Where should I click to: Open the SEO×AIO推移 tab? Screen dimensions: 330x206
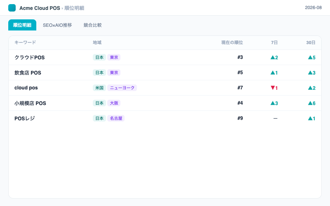pos(57,25)
